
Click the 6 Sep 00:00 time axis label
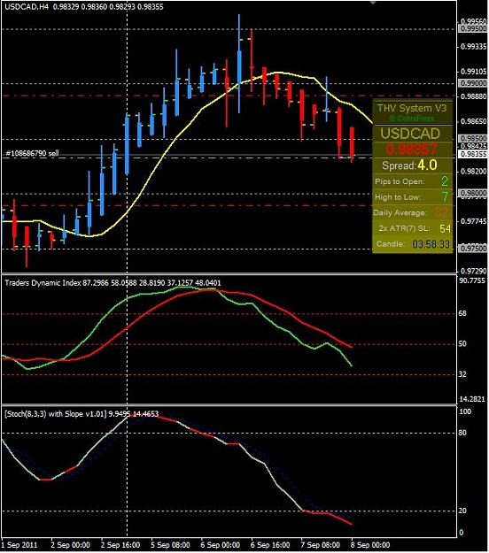click(221, 545)
